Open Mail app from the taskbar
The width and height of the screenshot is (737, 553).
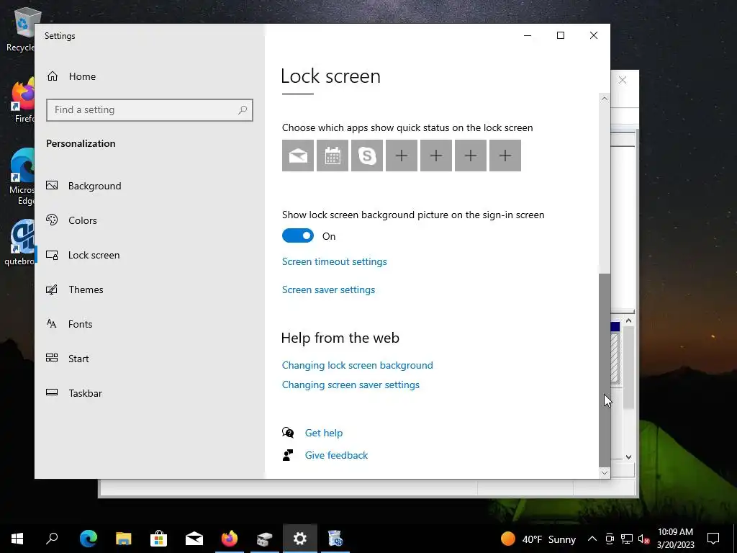pyautogui.click(x=194, y=539)
